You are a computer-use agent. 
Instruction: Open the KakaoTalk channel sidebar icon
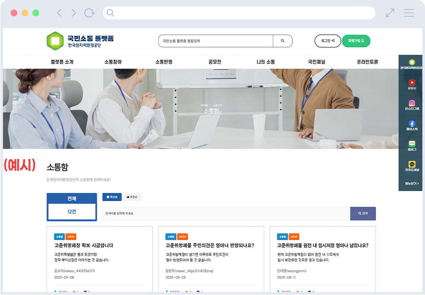coord(412,164)
